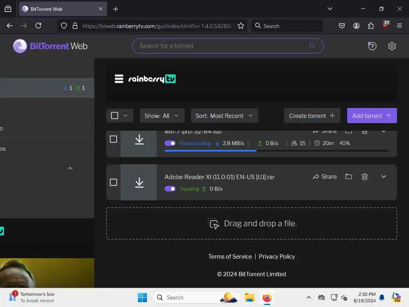Click Add torrent button
409x307 pixels.
coord(372,116)
